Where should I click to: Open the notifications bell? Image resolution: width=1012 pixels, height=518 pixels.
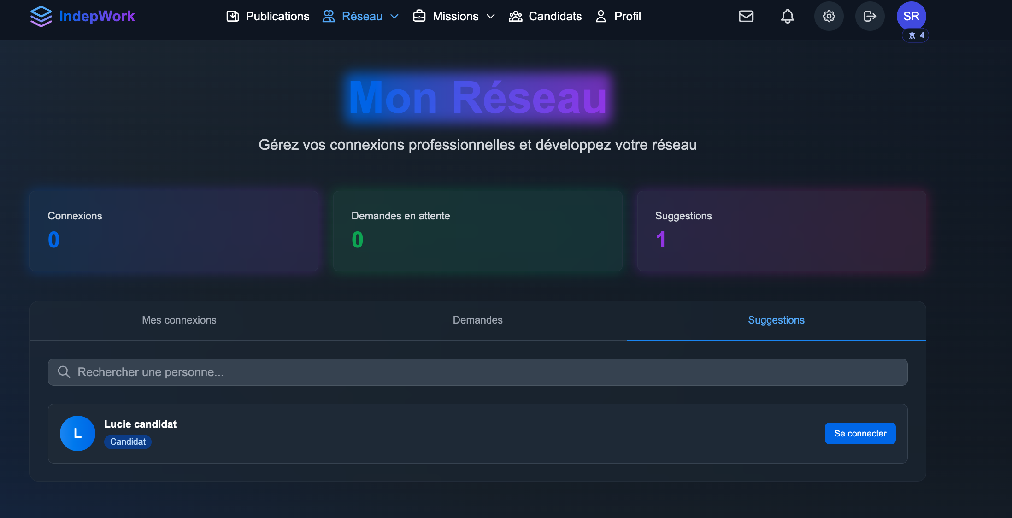pyautogui.click(x=787, y=16)
